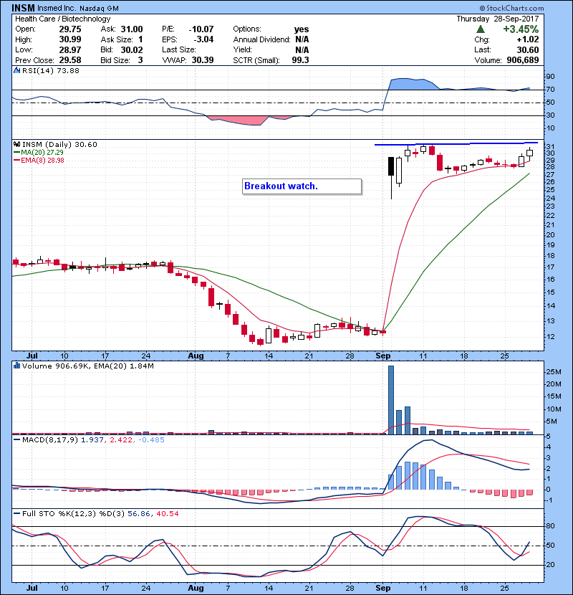Select the Last price 30.60 in header
This screenshot has height=595, width=573.
click(x=528, y=49)
